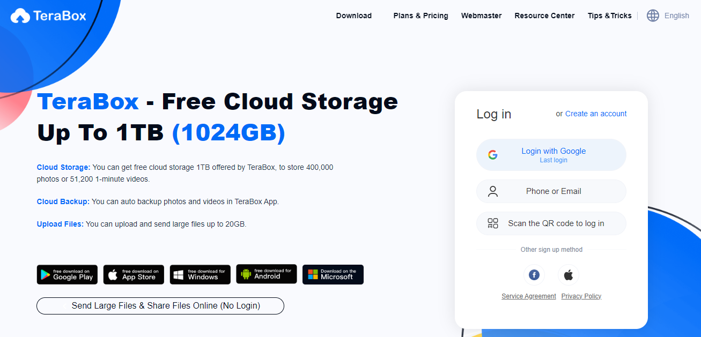The height and width of the screenshot is (337, 701).
Task: Open Tips & Tricks page
Action: [x=609, y=16]
